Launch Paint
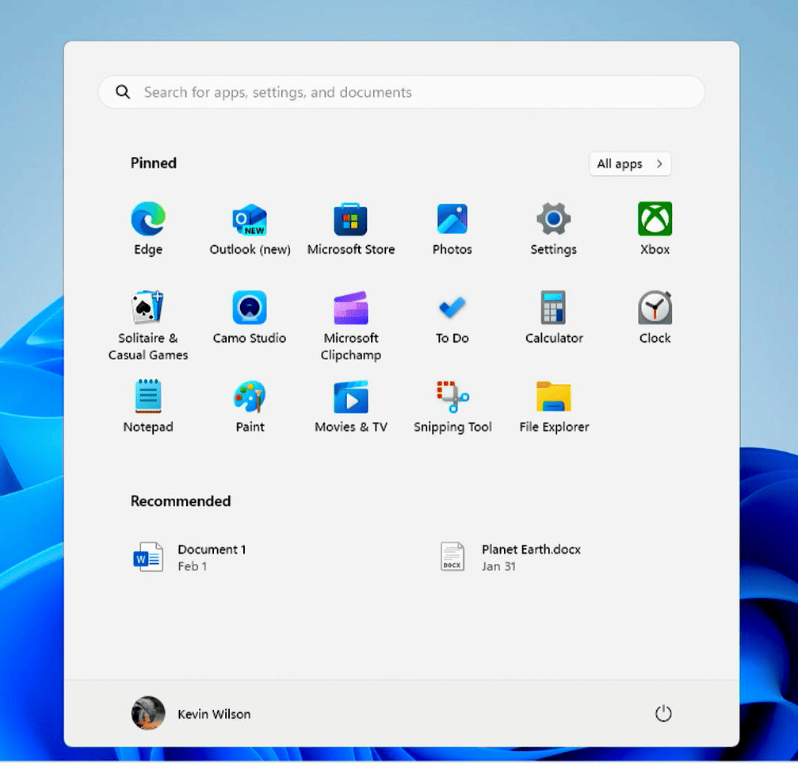 [x=250, y=397]
